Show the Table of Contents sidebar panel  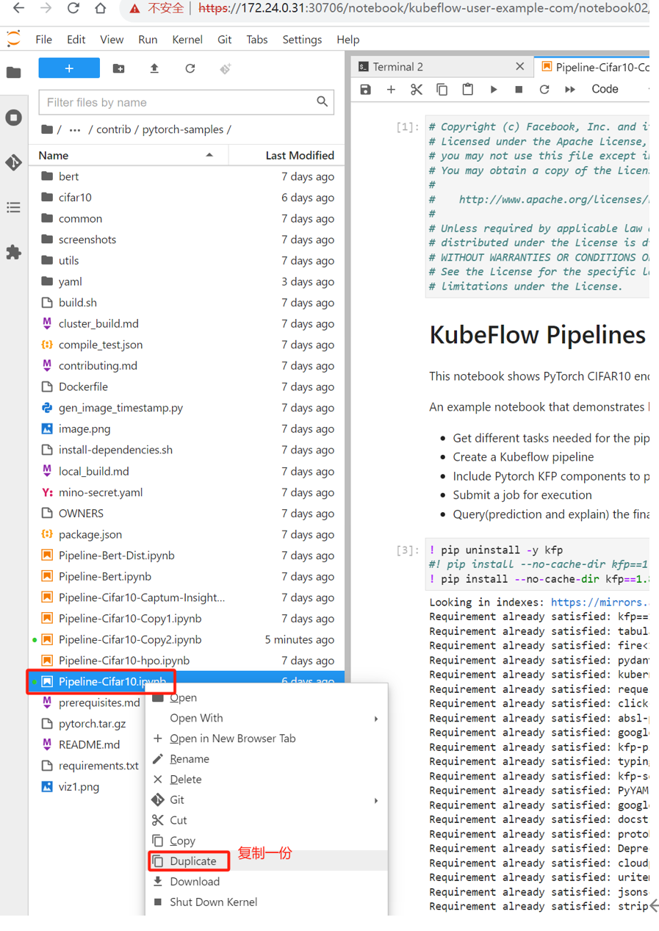click(14, 207)
